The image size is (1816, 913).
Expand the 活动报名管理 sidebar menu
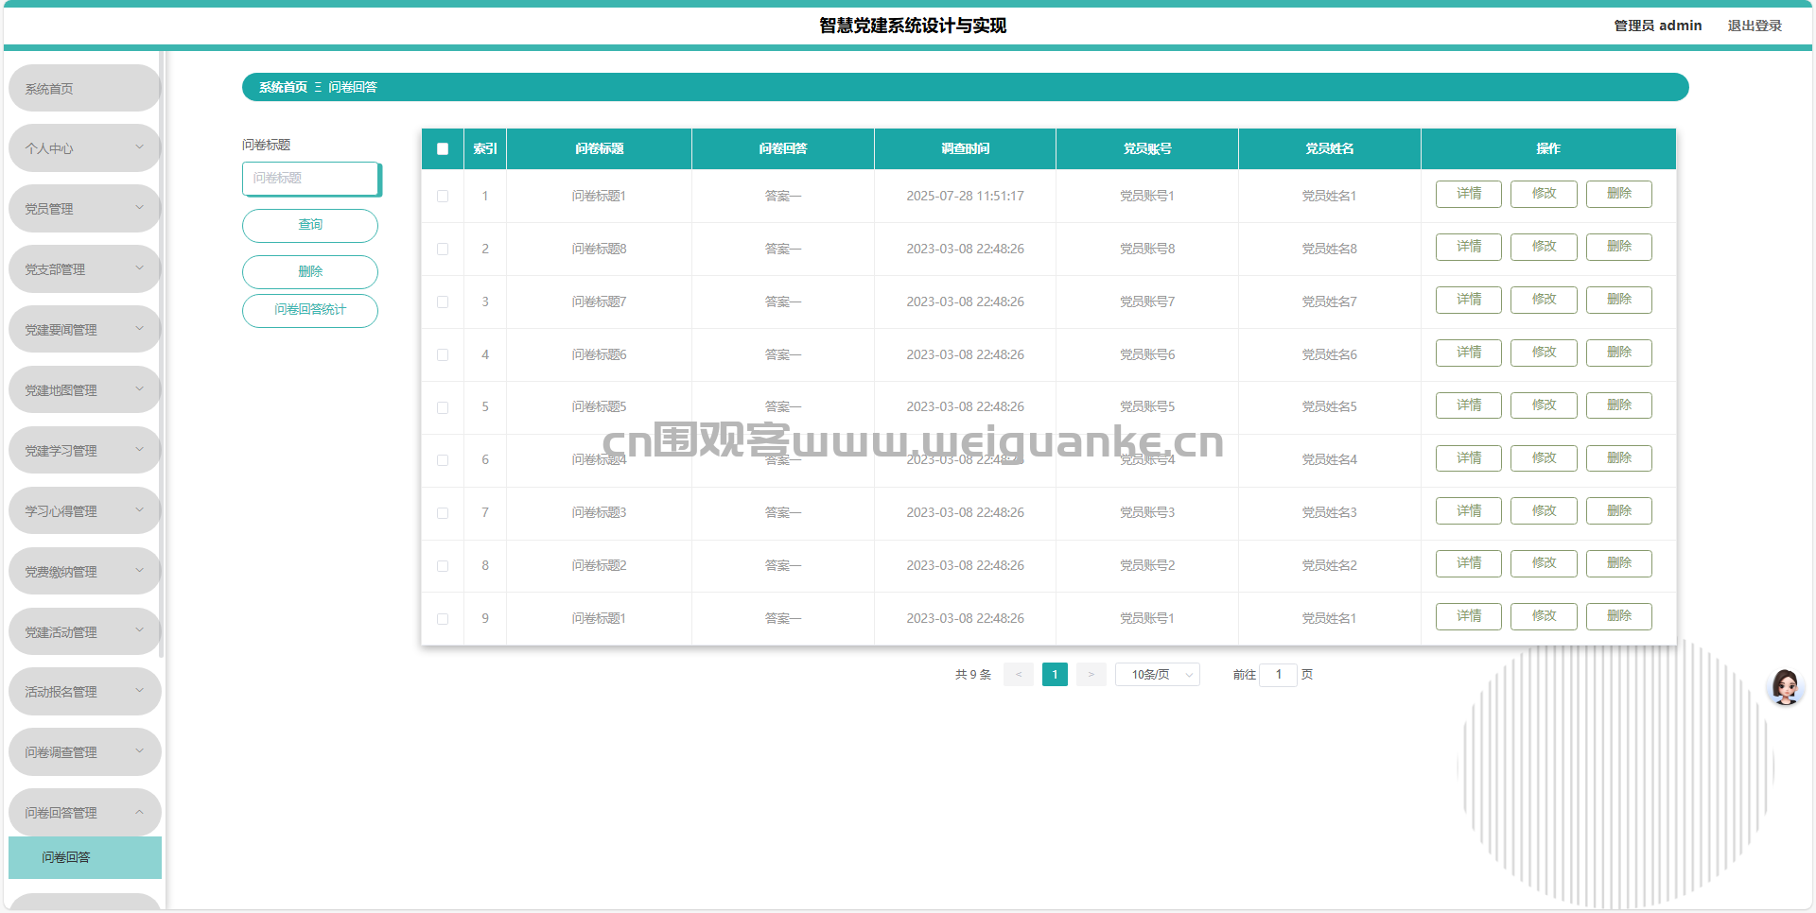pos(85,692)
